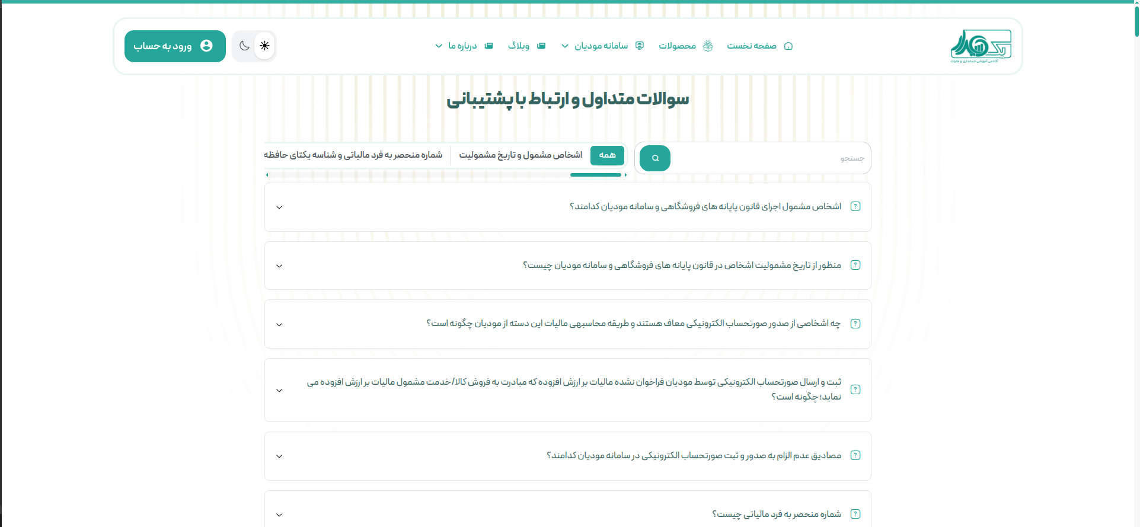
Task: Select light mode sun toggle
Action: point(264,46)
